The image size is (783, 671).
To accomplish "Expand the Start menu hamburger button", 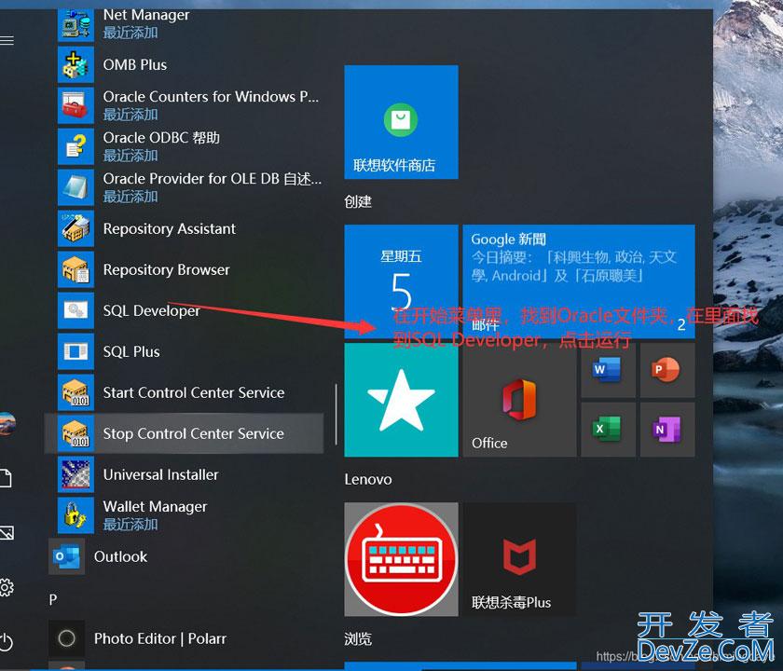I will point(7,40).
